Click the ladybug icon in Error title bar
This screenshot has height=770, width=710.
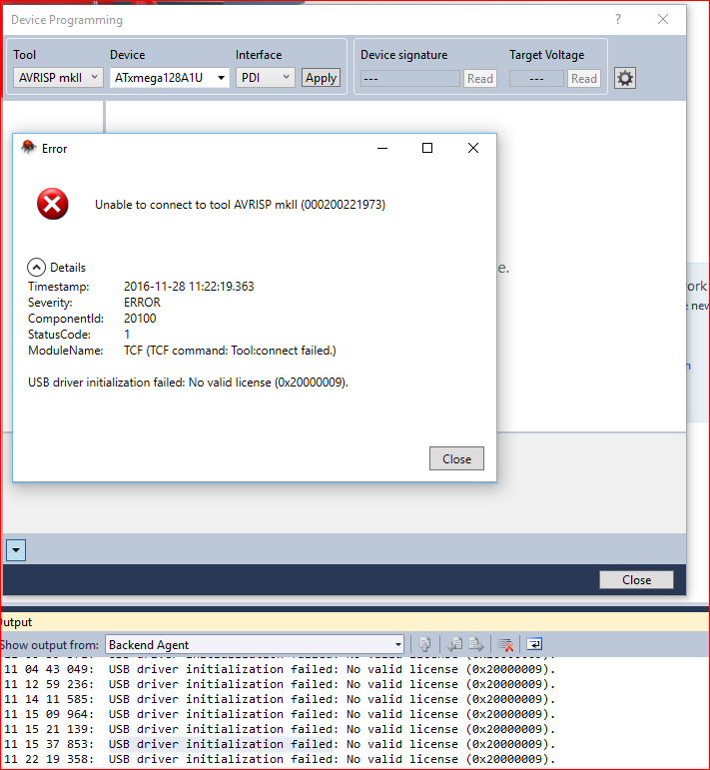tap(29, 148)
